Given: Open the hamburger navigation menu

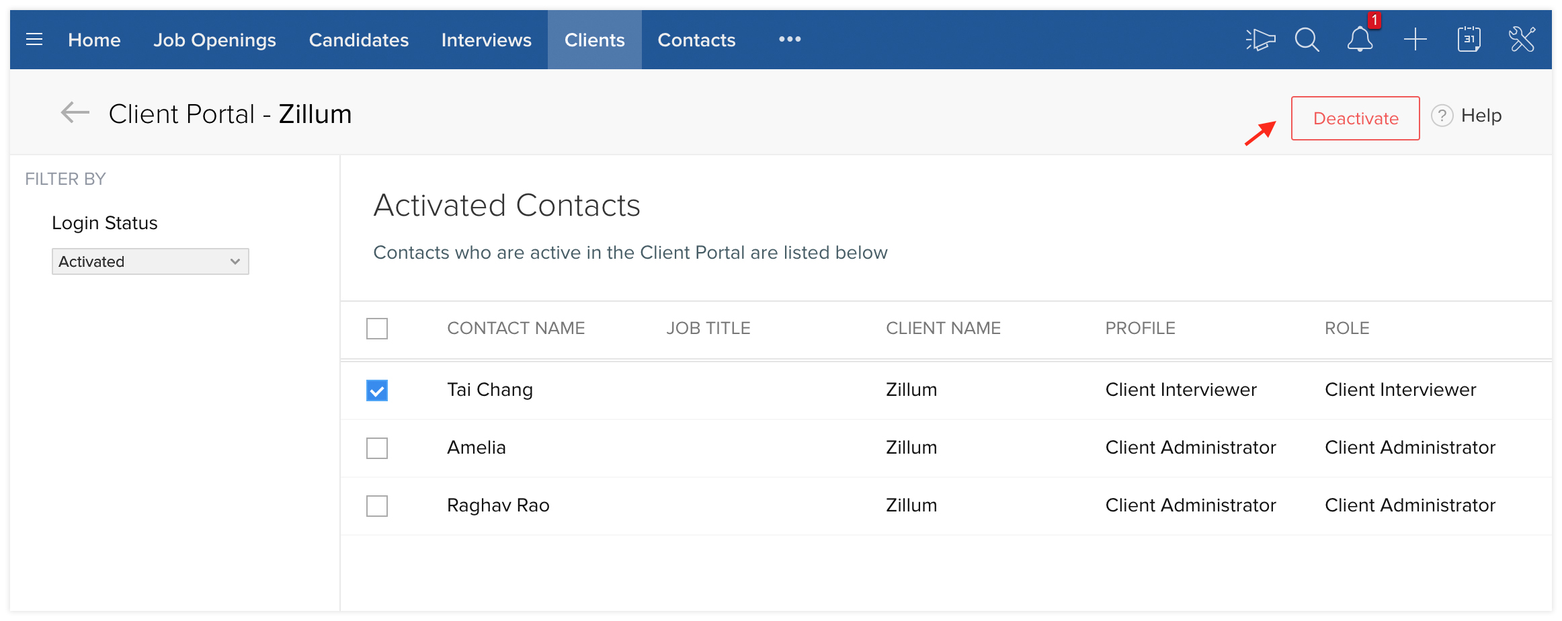Looking at the screenshot, I should click(x=34, y=40).
